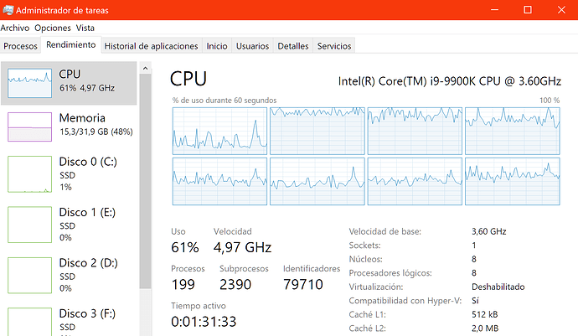The height and width of the screenshot is (336, 578).
Task: Select Disco 3 (F:) in sidebar
Action: coord(69,320)
